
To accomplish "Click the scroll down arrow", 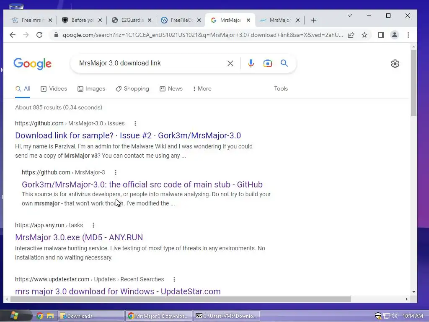I will [413, 292].
